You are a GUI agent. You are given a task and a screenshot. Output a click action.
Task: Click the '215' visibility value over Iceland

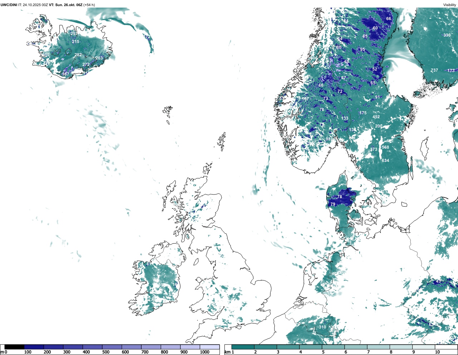tap(75, 42)
